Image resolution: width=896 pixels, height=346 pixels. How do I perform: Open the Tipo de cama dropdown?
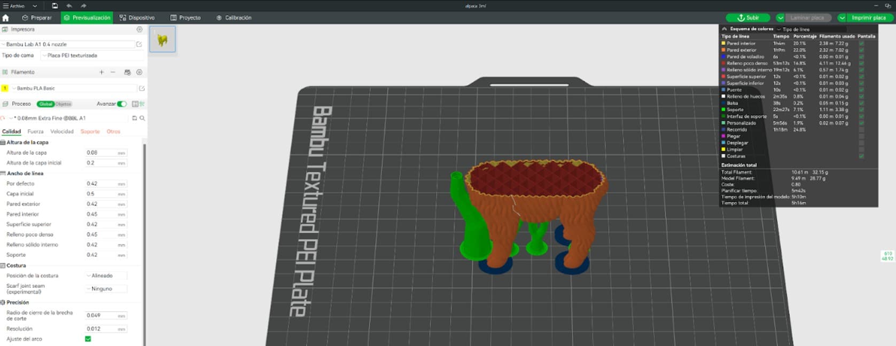pyautogui.click(x=92, y=56)
